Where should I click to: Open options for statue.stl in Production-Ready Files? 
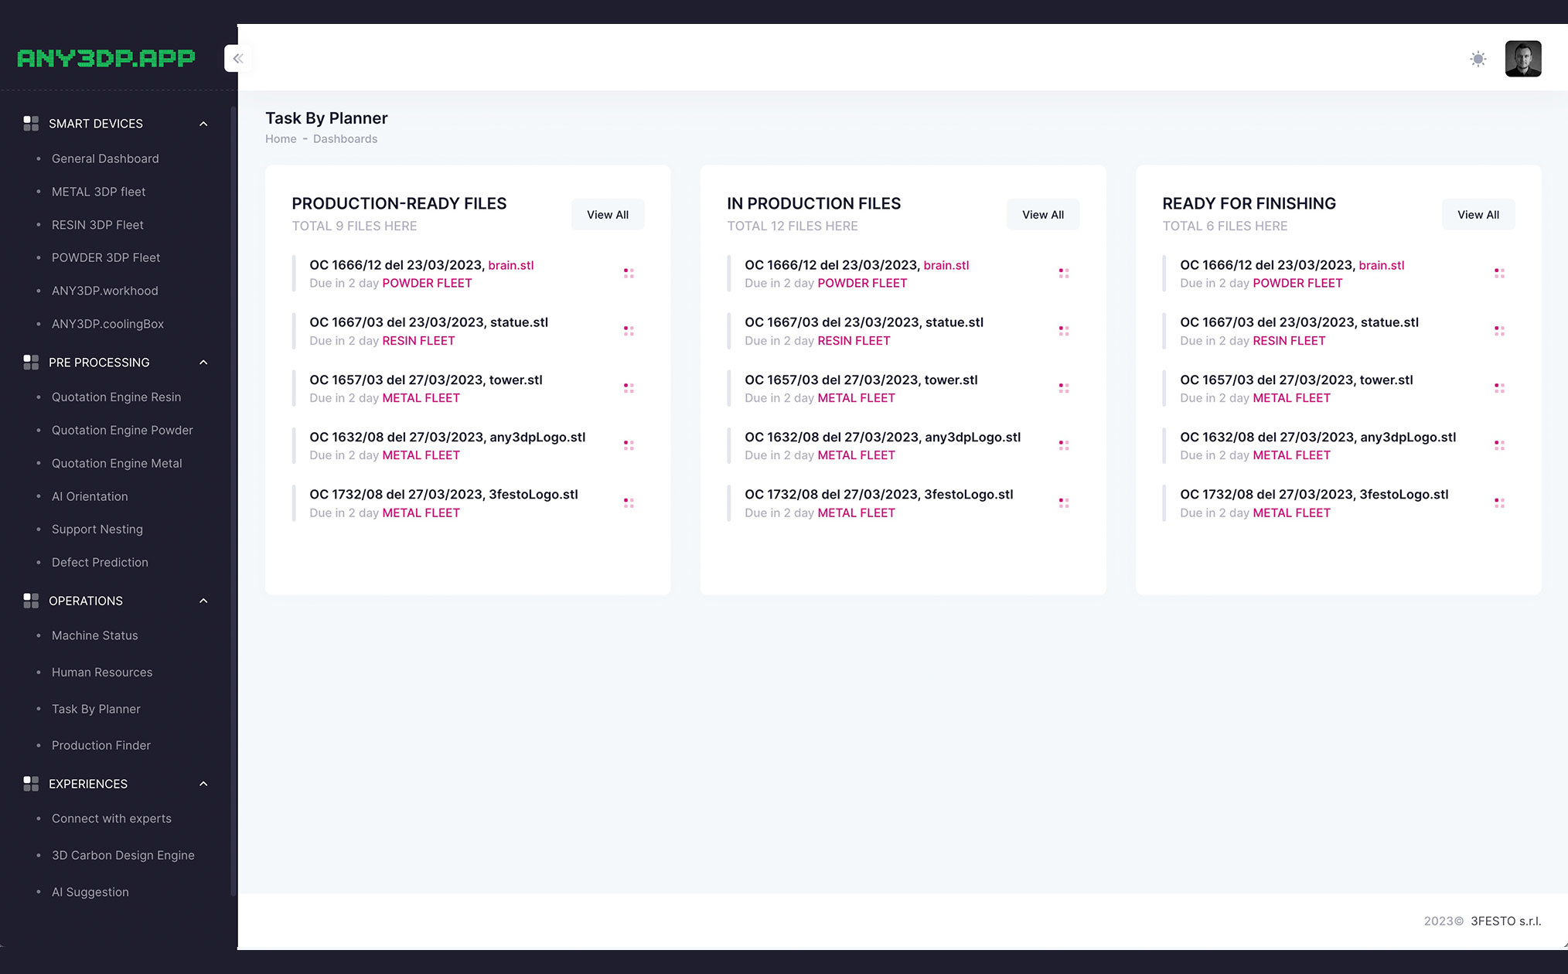[629, 331]
